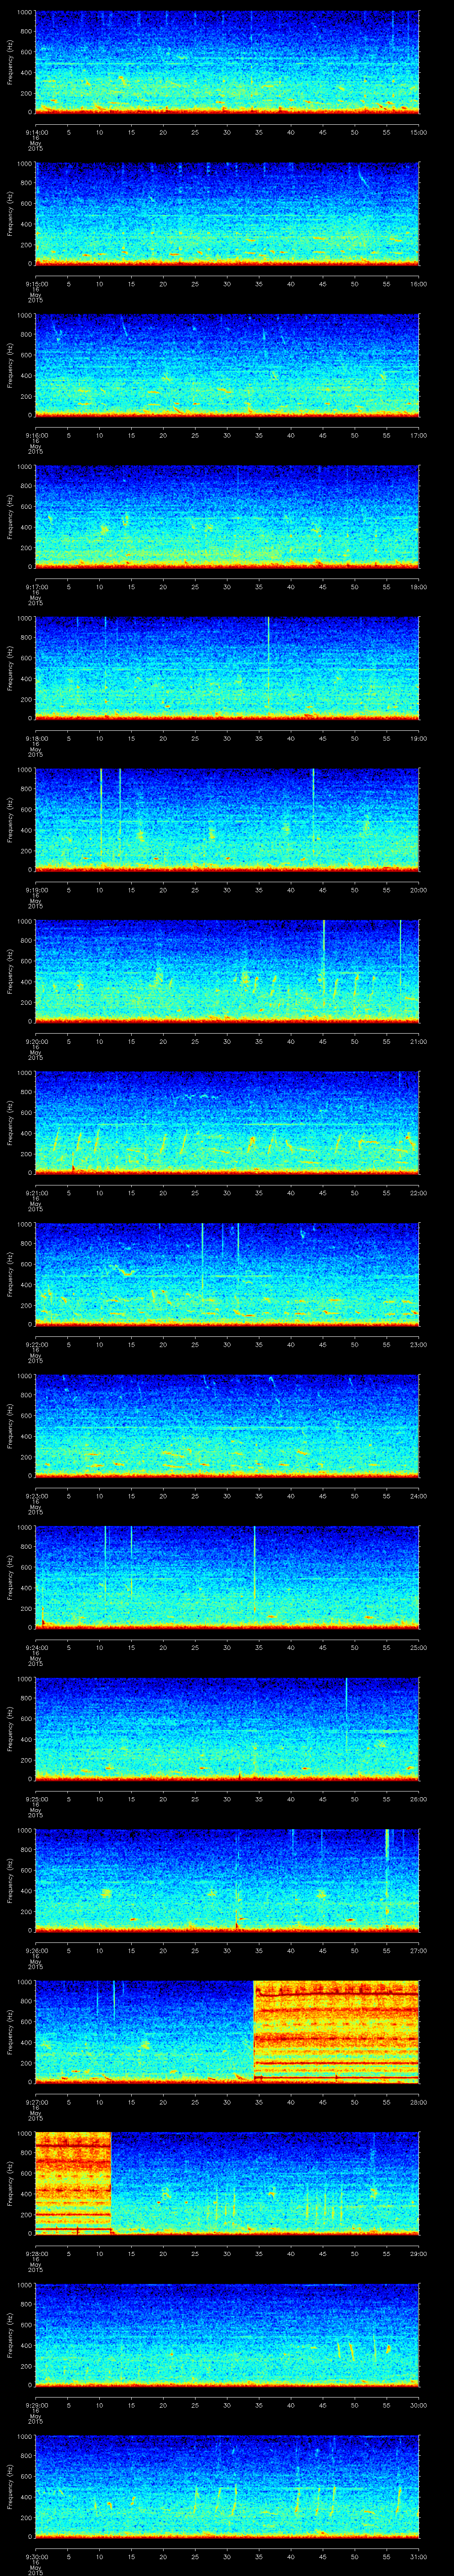
Task: Click the 30:00 end time label
Action: point(419,2405)
